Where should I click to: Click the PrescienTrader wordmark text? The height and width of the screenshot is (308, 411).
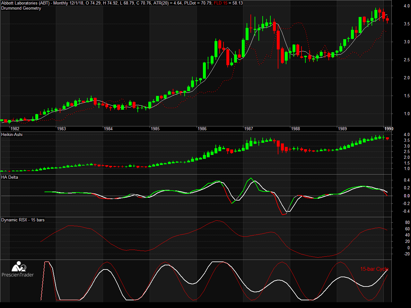[18, 275]
